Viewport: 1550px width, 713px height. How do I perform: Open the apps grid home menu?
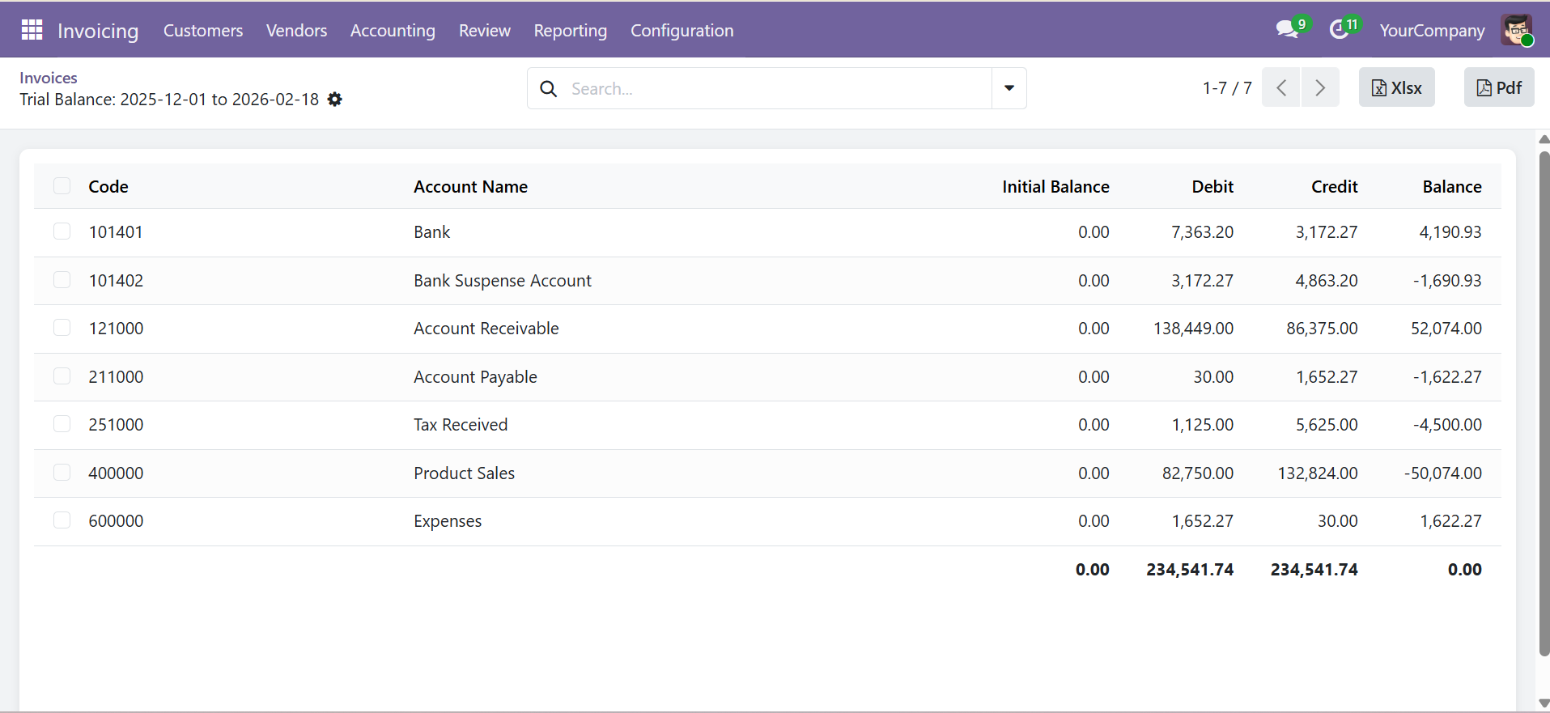click(x=32, y=30)
